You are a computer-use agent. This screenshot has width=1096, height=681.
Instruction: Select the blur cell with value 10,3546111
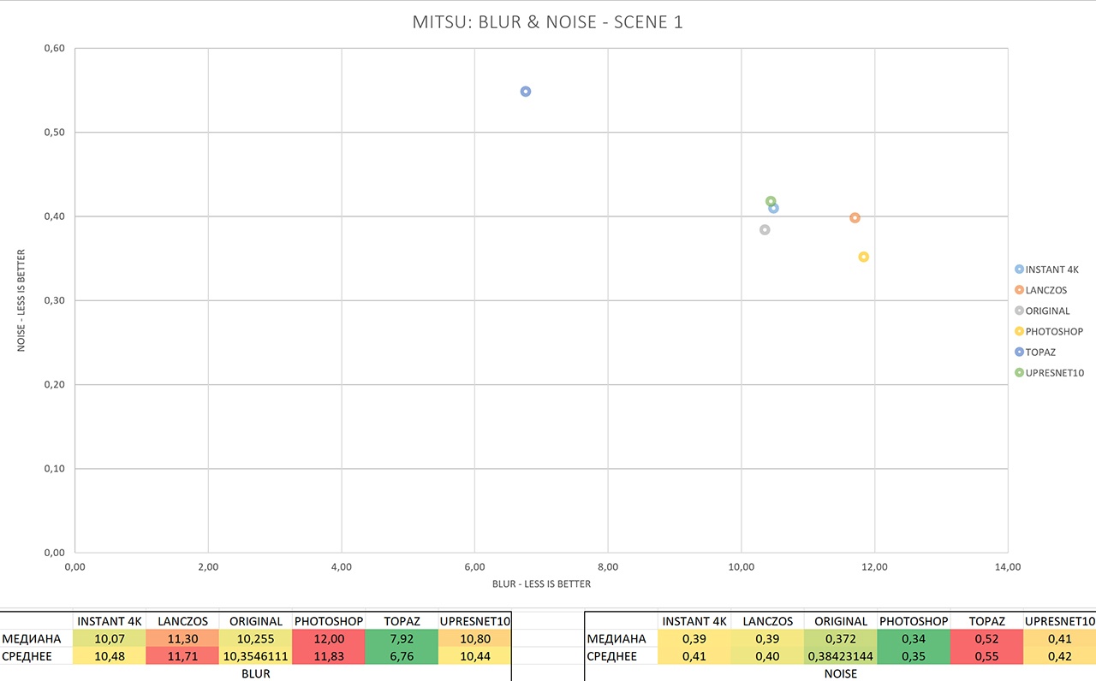click(255, 655)
